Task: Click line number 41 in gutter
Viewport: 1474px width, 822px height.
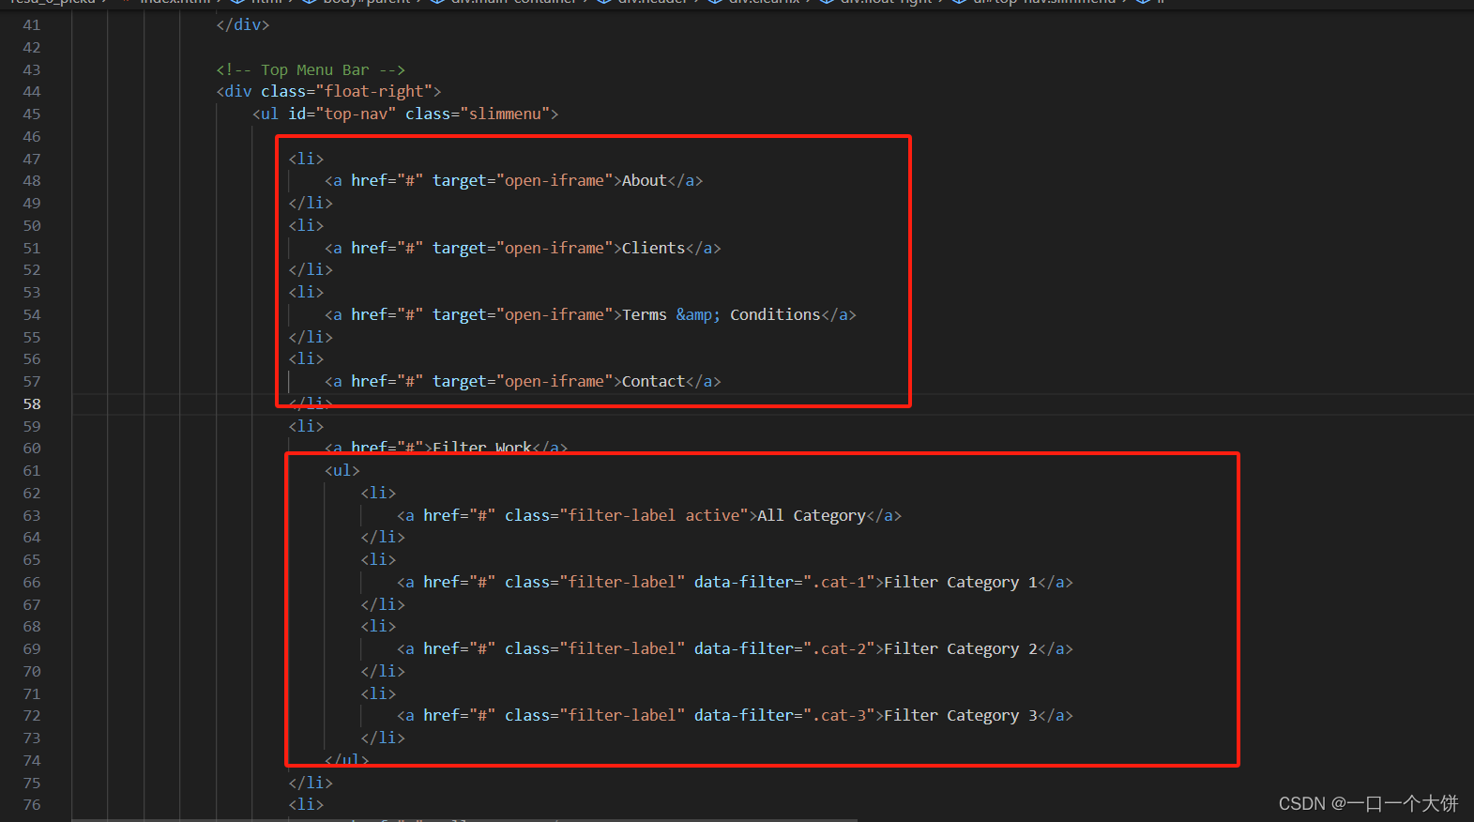Action: pos(32,24)
